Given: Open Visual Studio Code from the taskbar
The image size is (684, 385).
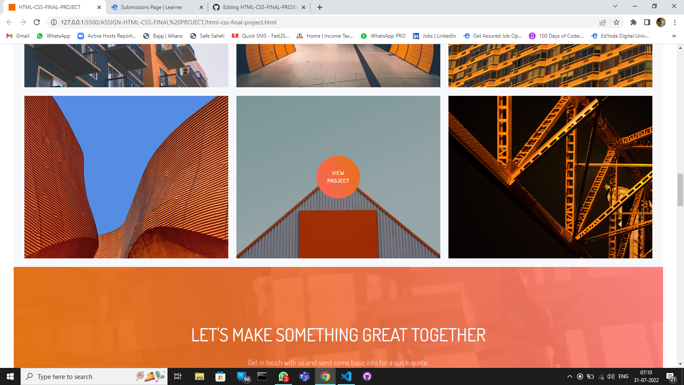Looking at the screenshot, I should 346,376.
